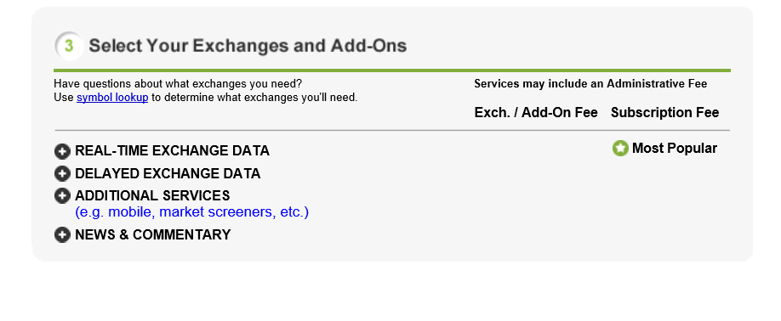Click the green divider bar under heading

tap(392, 70)
